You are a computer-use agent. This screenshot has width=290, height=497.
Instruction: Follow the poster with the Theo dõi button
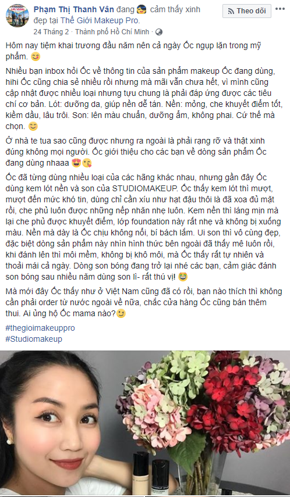[247, 11]
